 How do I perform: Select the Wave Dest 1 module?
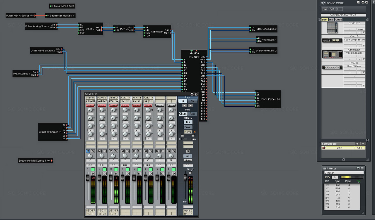267,40
